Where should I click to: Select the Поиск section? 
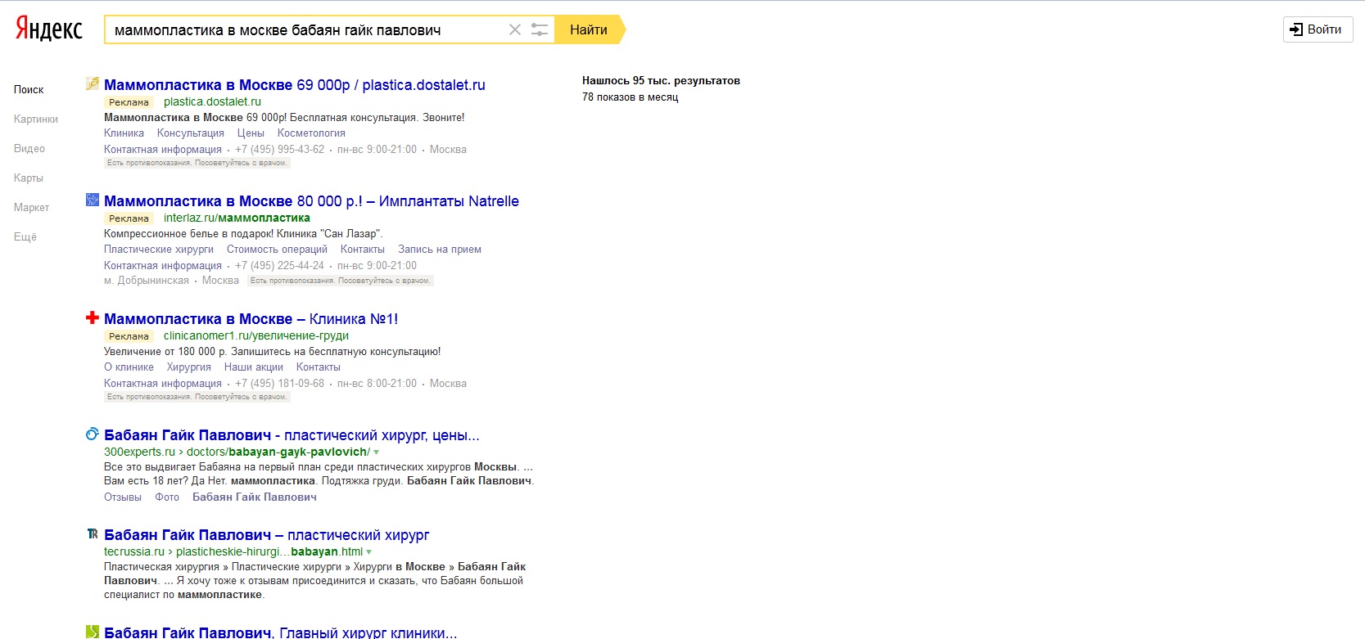(x=29, y=90)
